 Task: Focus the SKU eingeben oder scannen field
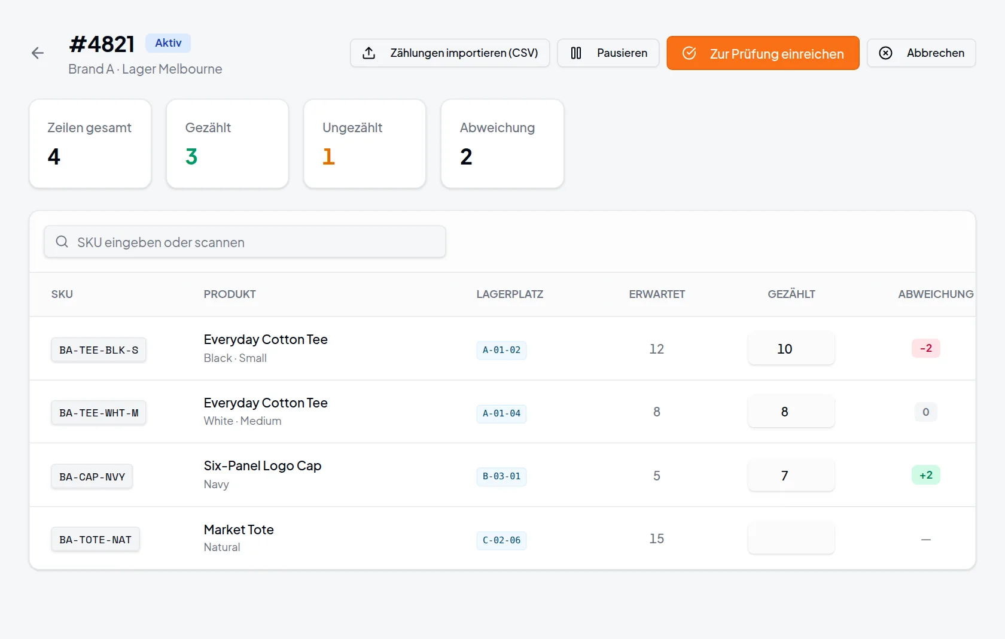point(245,242)
